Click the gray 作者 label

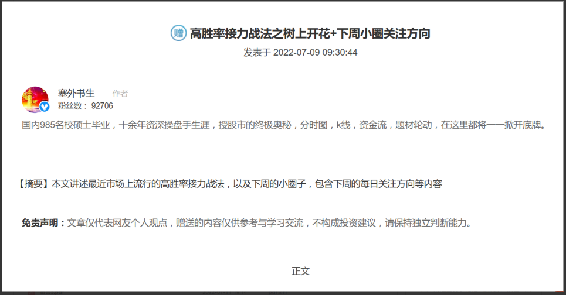coord(120,94)
